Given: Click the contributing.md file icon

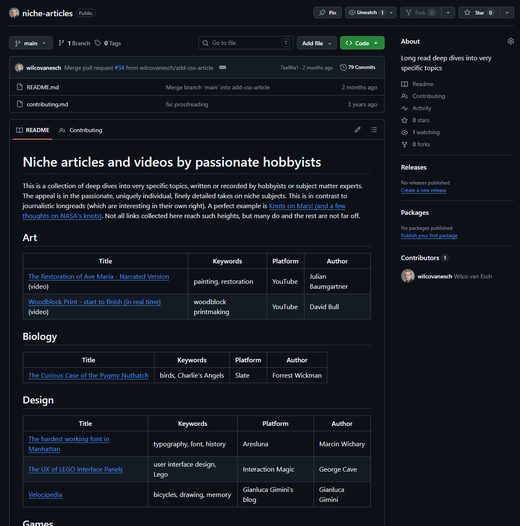Looking at the screenshot, I should 20,104.
